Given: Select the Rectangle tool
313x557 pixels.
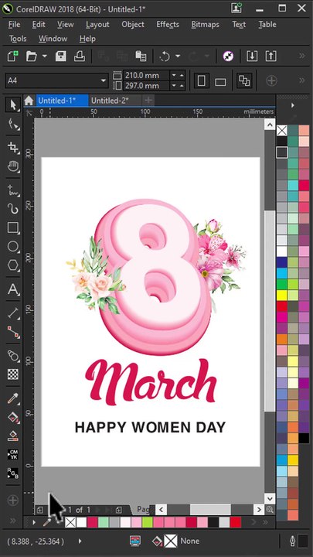Looking at the screenshot, I should [13, 227].
